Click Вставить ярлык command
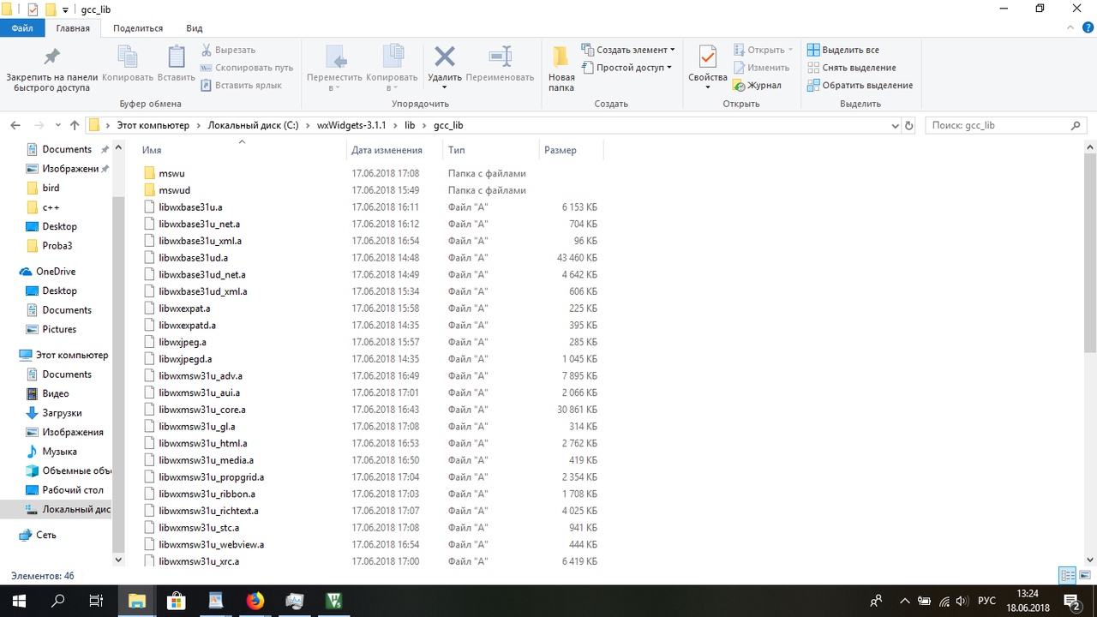The image size is (1097, 617). click(x=242, y=85)
